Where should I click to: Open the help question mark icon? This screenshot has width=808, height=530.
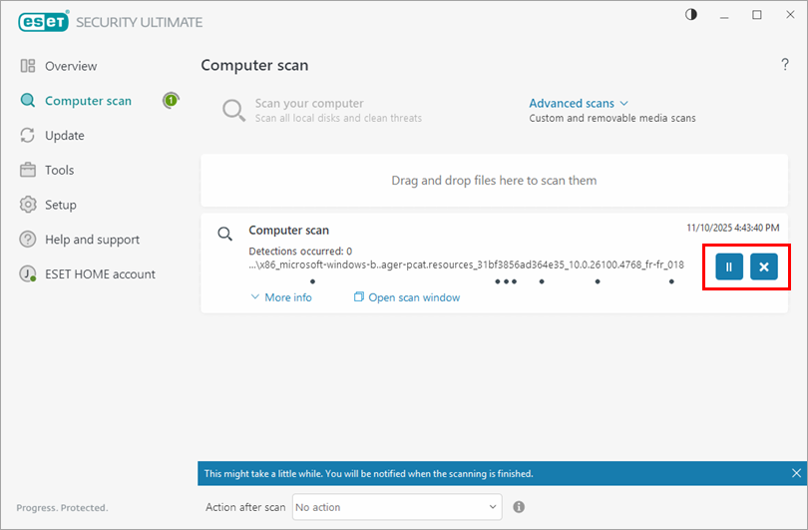pyautogui.click(x=784, y=65)
